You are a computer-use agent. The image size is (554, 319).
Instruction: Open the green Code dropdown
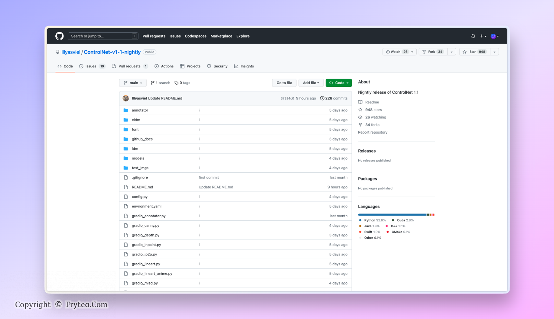338,83
